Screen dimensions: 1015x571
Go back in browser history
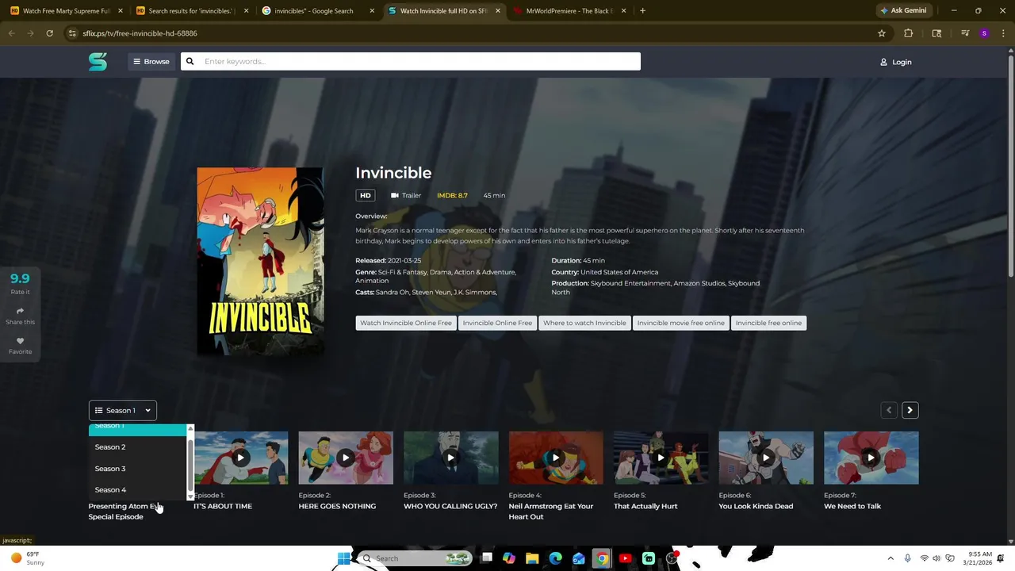tap(11, 33)
